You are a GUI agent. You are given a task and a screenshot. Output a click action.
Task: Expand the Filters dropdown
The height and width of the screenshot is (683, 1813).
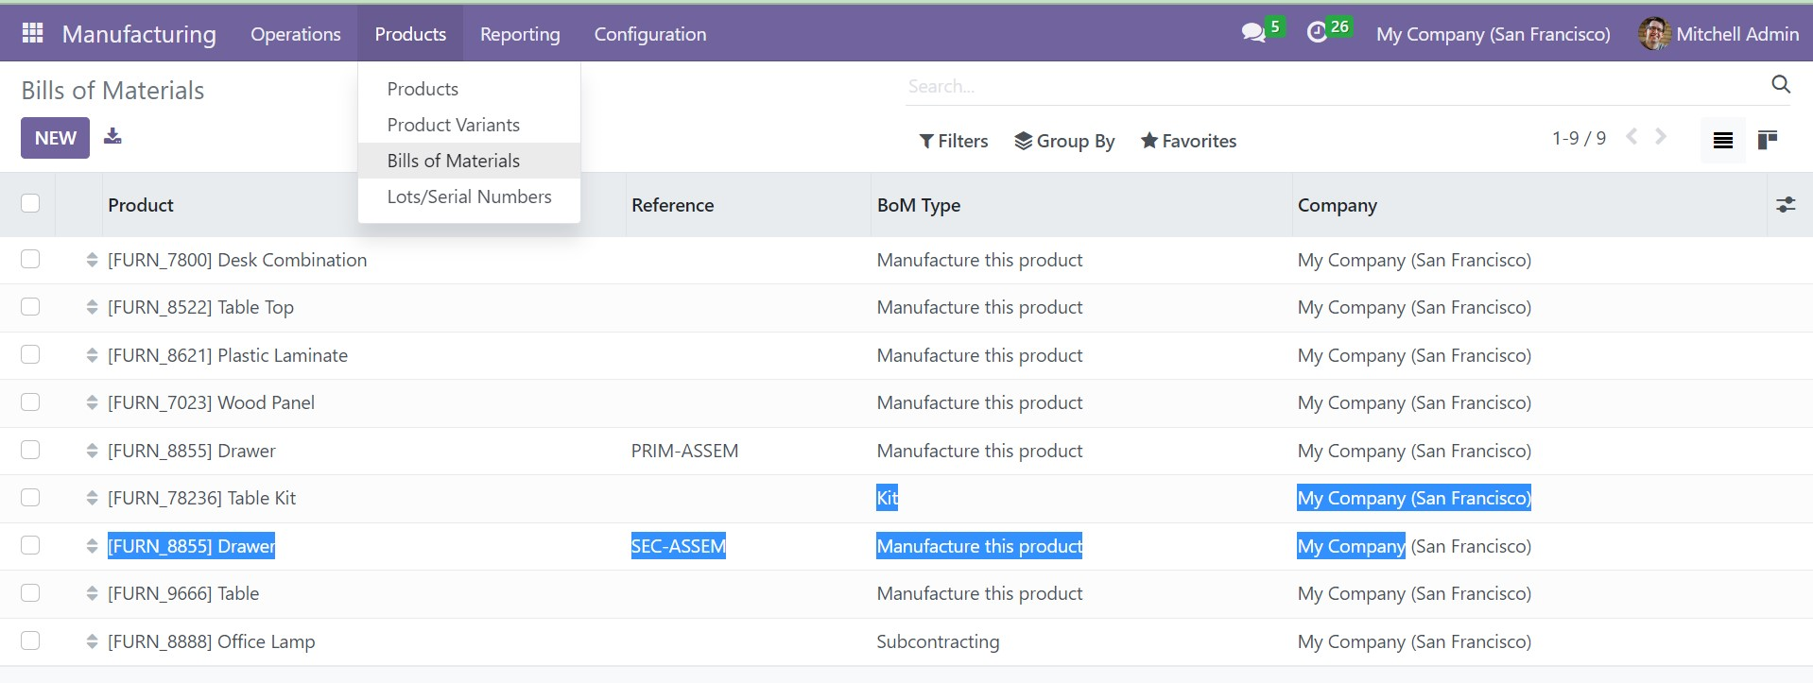[953, 141]
